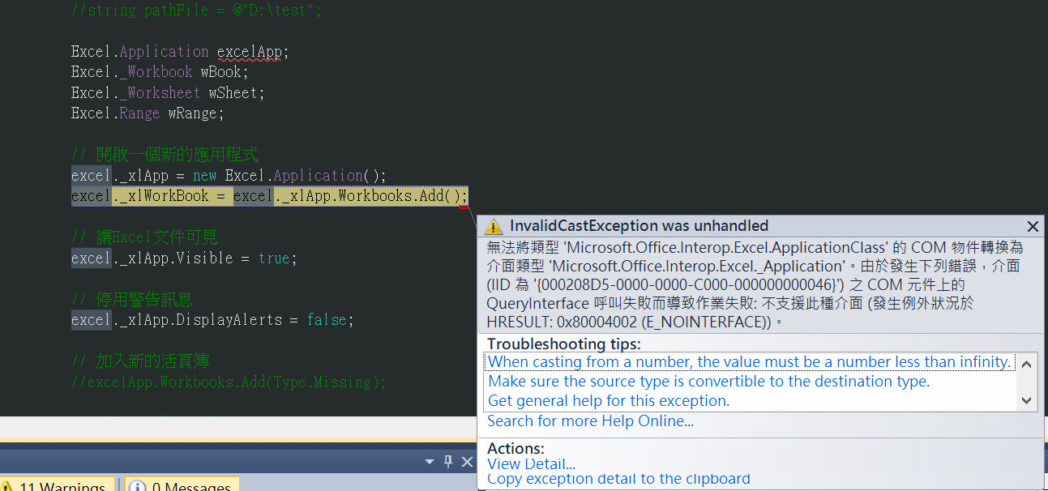Image resolution: width=1048 pixels, height=491 pixels.
Task: Click the red breakpoint glyph after Workbooks.Add()
Action: tap(462, 207)
